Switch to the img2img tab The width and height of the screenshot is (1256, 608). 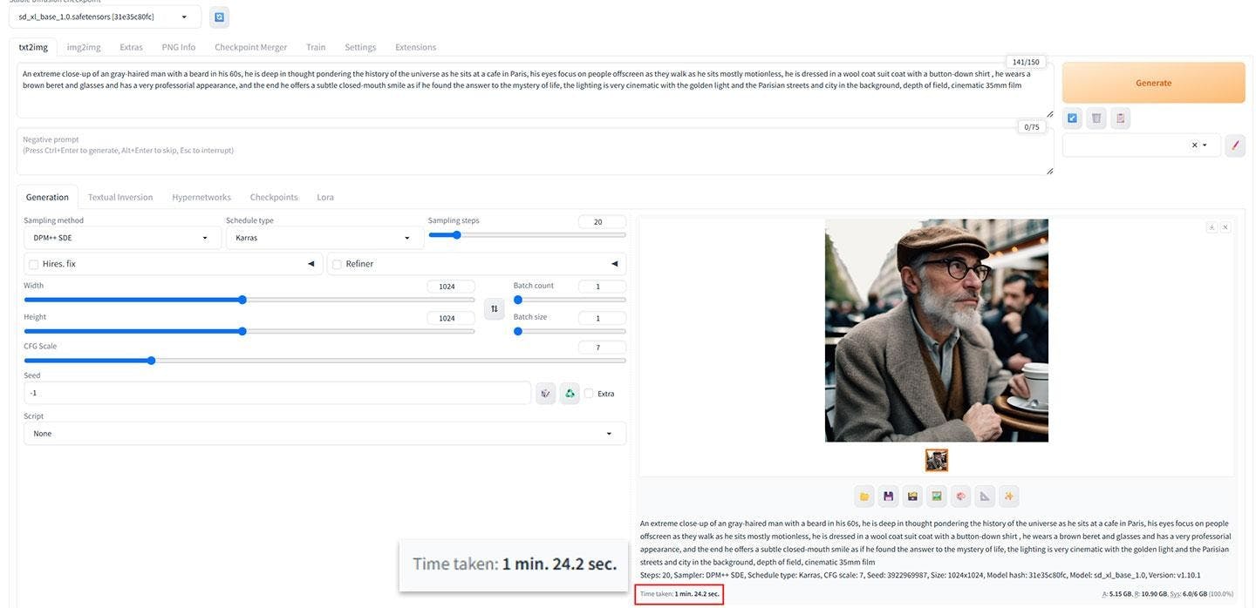click(x=84, y=47)
